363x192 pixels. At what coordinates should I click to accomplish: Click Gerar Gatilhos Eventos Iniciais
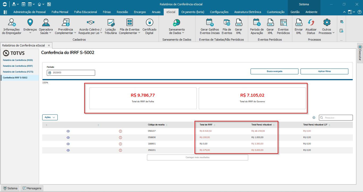point(210,27)
